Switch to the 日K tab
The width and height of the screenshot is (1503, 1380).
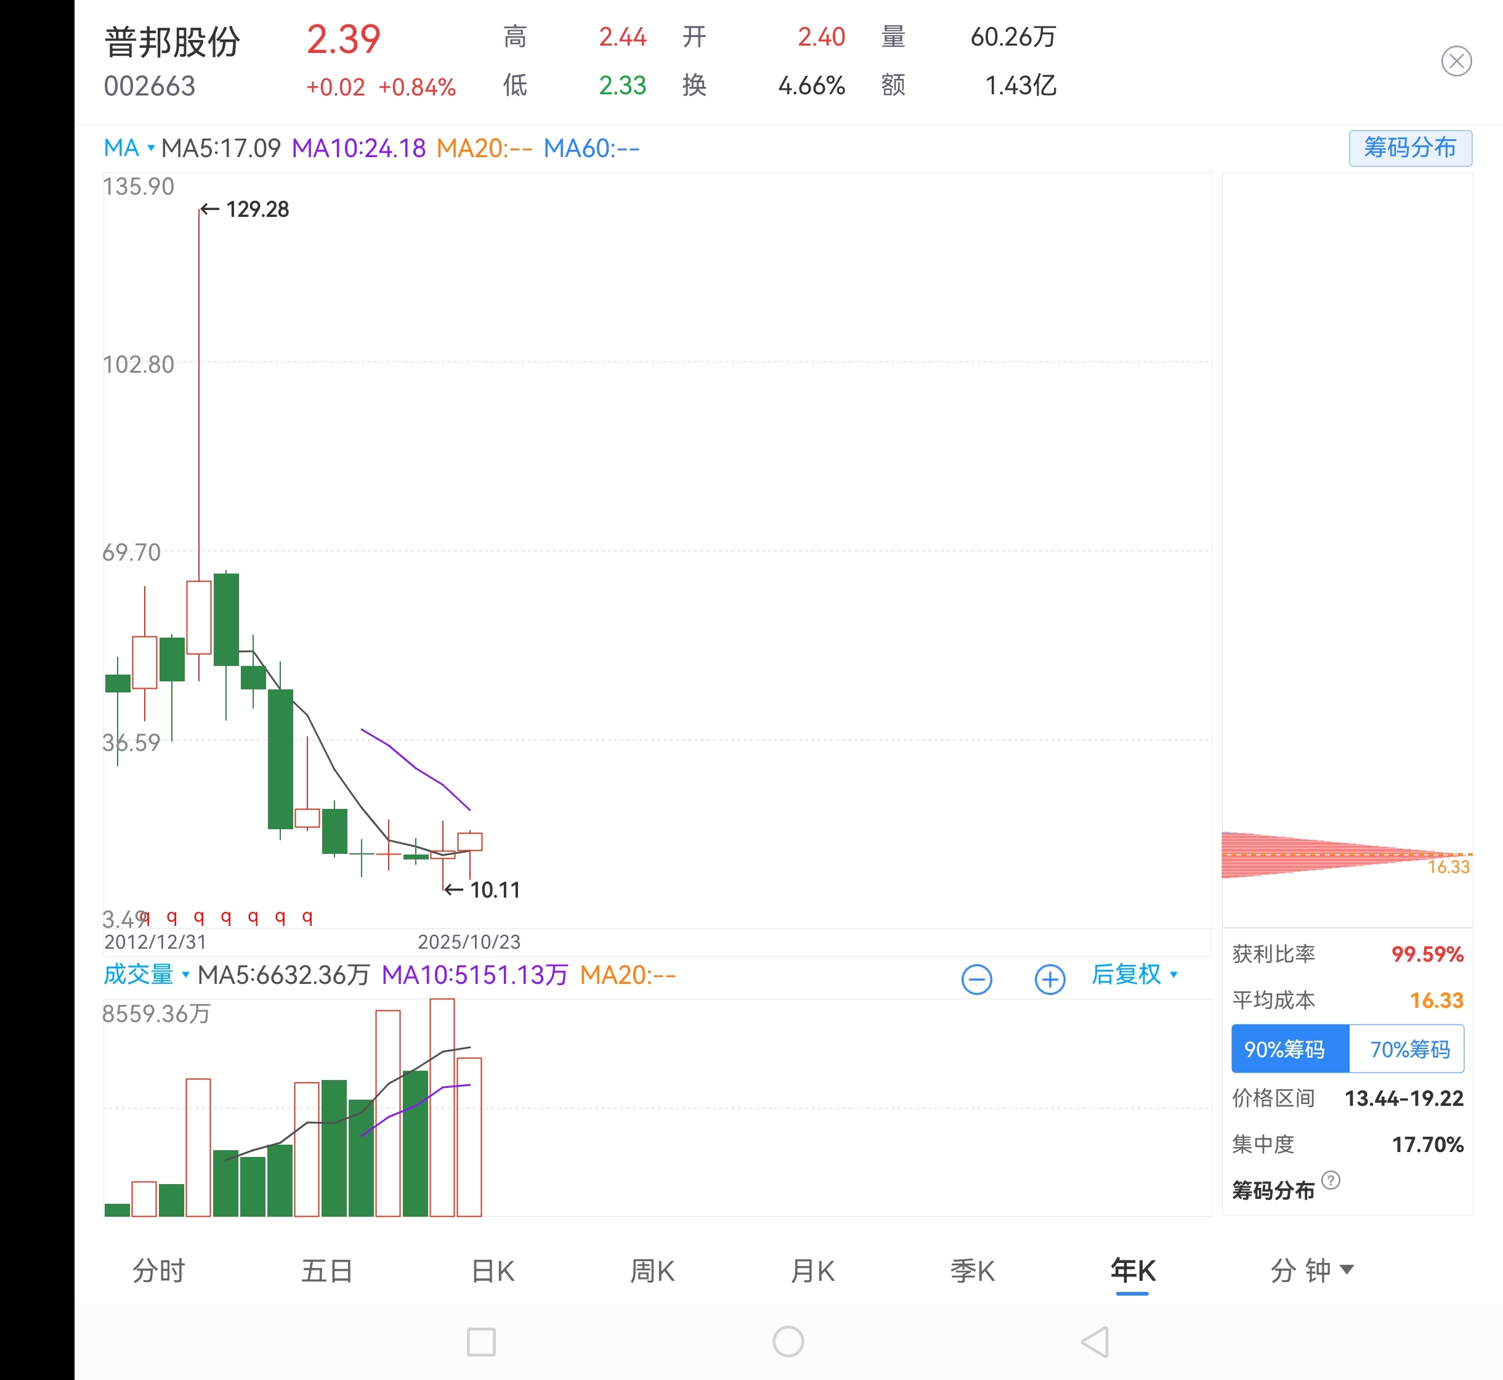point(493,1270)
